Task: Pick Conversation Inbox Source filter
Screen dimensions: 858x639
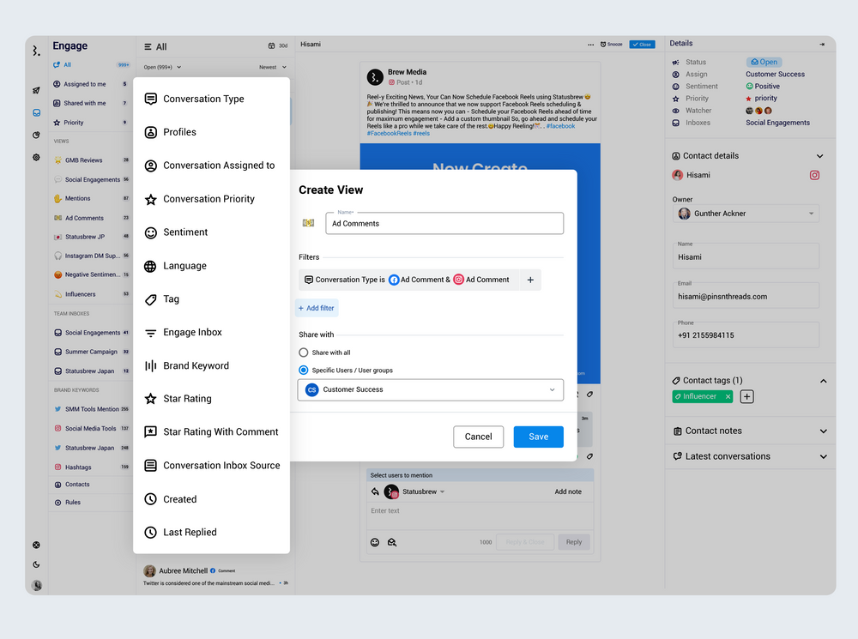Action: pos(211,466)
